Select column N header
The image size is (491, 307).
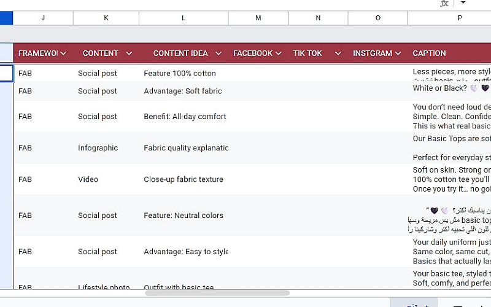[x=318, y=18]
